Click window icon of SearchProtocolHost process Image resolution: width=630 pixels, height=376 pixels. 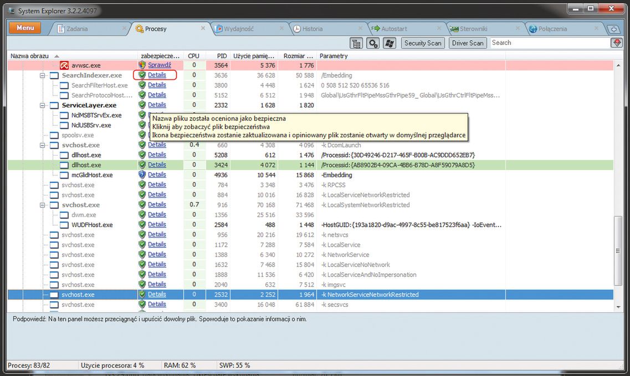coord(64,95)
